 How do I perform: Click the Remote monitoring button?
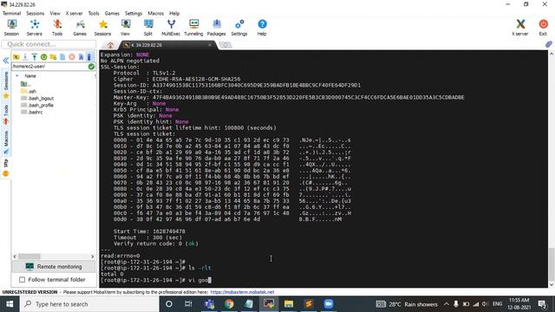tap(54, 266)
